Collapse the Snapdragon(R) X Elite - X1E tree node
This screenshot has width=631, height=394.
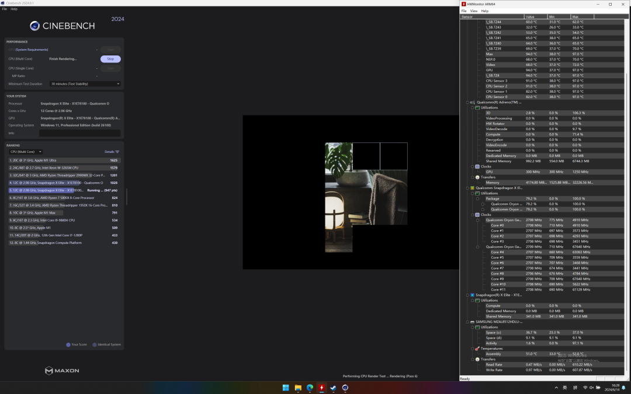tap(467, 295)
